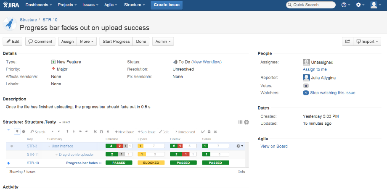
Task: Open the STR-3 row gear actions menu
Action: (x=240, y=146)
